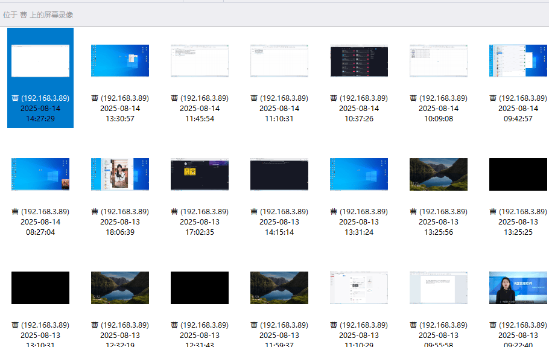549x347 pixels.
Task: Open the 2025-08-14 13:30:57 recording thumbnail
Action: (x=120, y=61)
